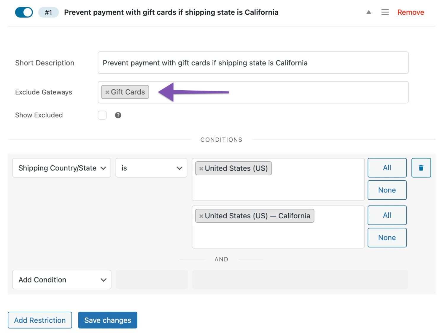Click the red Remove link

[x=410, y=12]
